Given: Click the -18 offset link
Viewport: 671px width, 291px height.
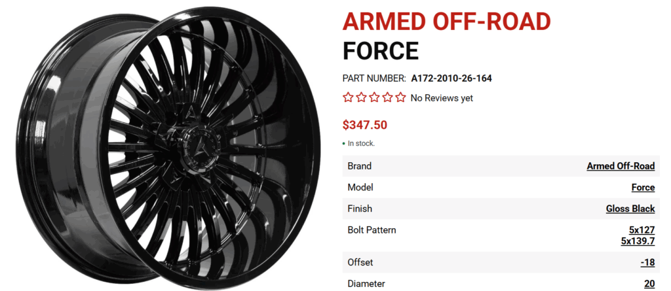Looking at the screenshot, I should [647, 262].
